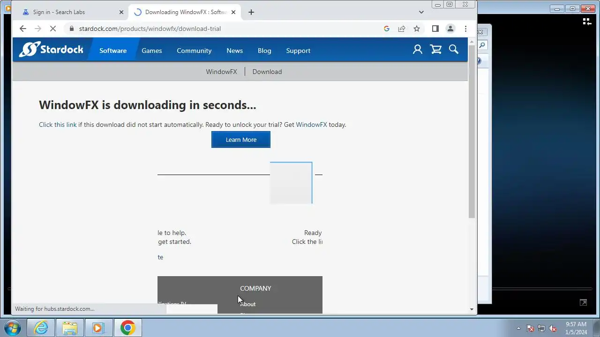Click the Action Center flag tray icon

[530, 328]
